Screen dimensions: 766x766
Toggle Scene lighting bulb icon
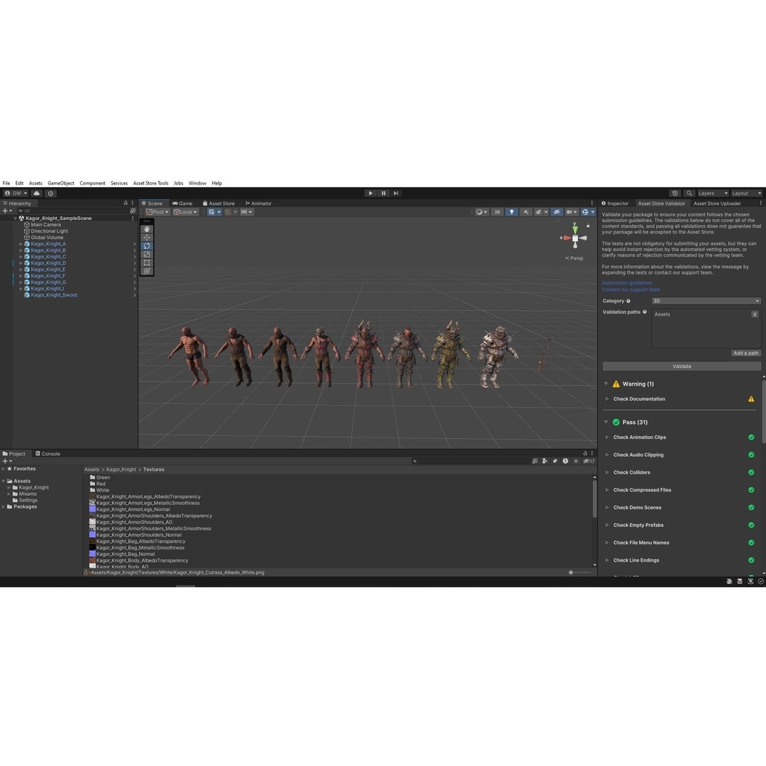(x=511, y=212)
